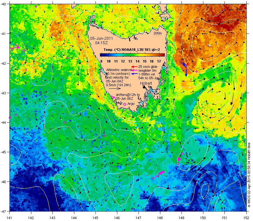Click the green middle of colorbar above 13
The height and width of the screenshot is (221, 253).
tap(130, 55)
